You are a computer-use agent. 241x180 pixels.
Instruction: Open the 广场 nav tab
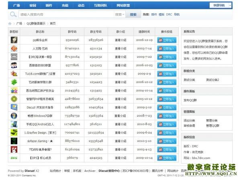click(x=16, y=6)
